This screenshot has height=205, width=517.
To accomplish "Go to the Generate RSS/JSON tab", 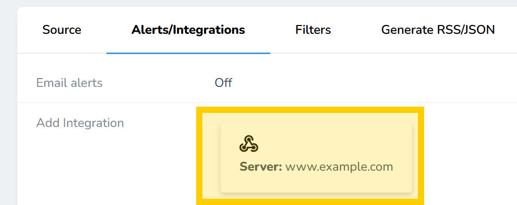I will tap(438, 30).
